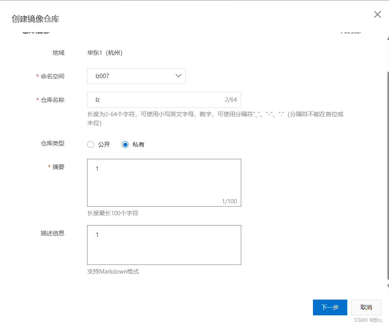Click the 1/100 summary character counter
Image resolution: width=389 pixels, height=326 pixels.
229,201
